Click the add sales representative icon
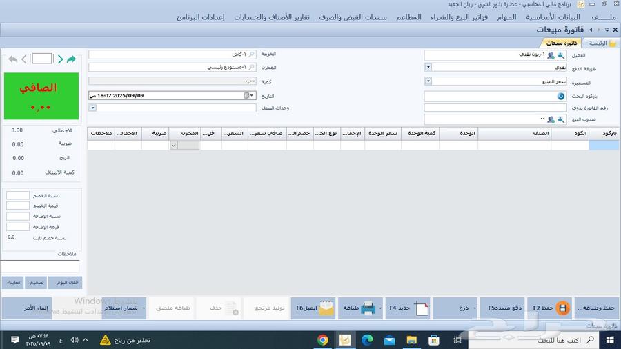 tap(551, 119)
